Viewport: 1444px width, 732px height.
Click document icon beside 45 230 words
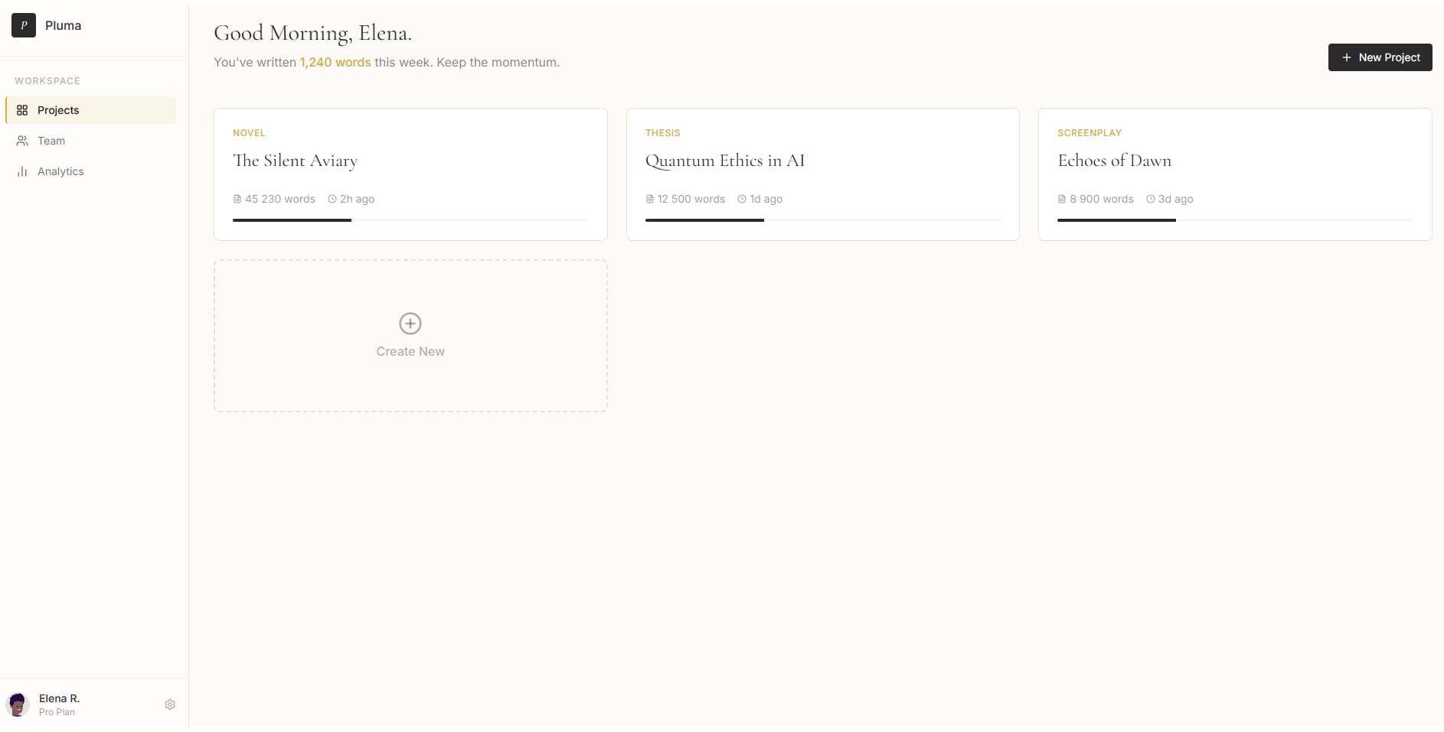[237, 199]
